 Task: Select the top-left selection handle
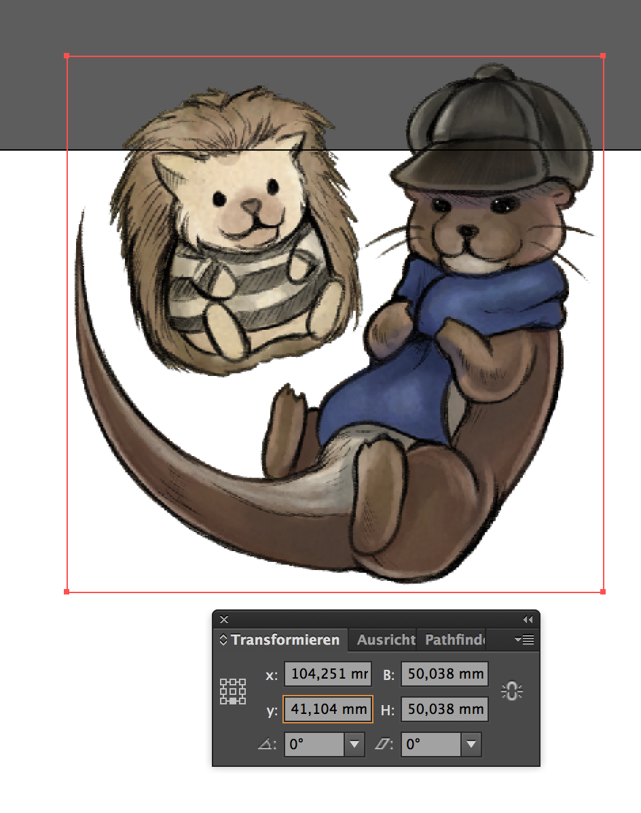(x=67, y=56)
